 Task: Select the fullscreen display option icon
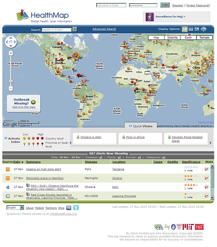pyautogui.click(x=204, y=29)
